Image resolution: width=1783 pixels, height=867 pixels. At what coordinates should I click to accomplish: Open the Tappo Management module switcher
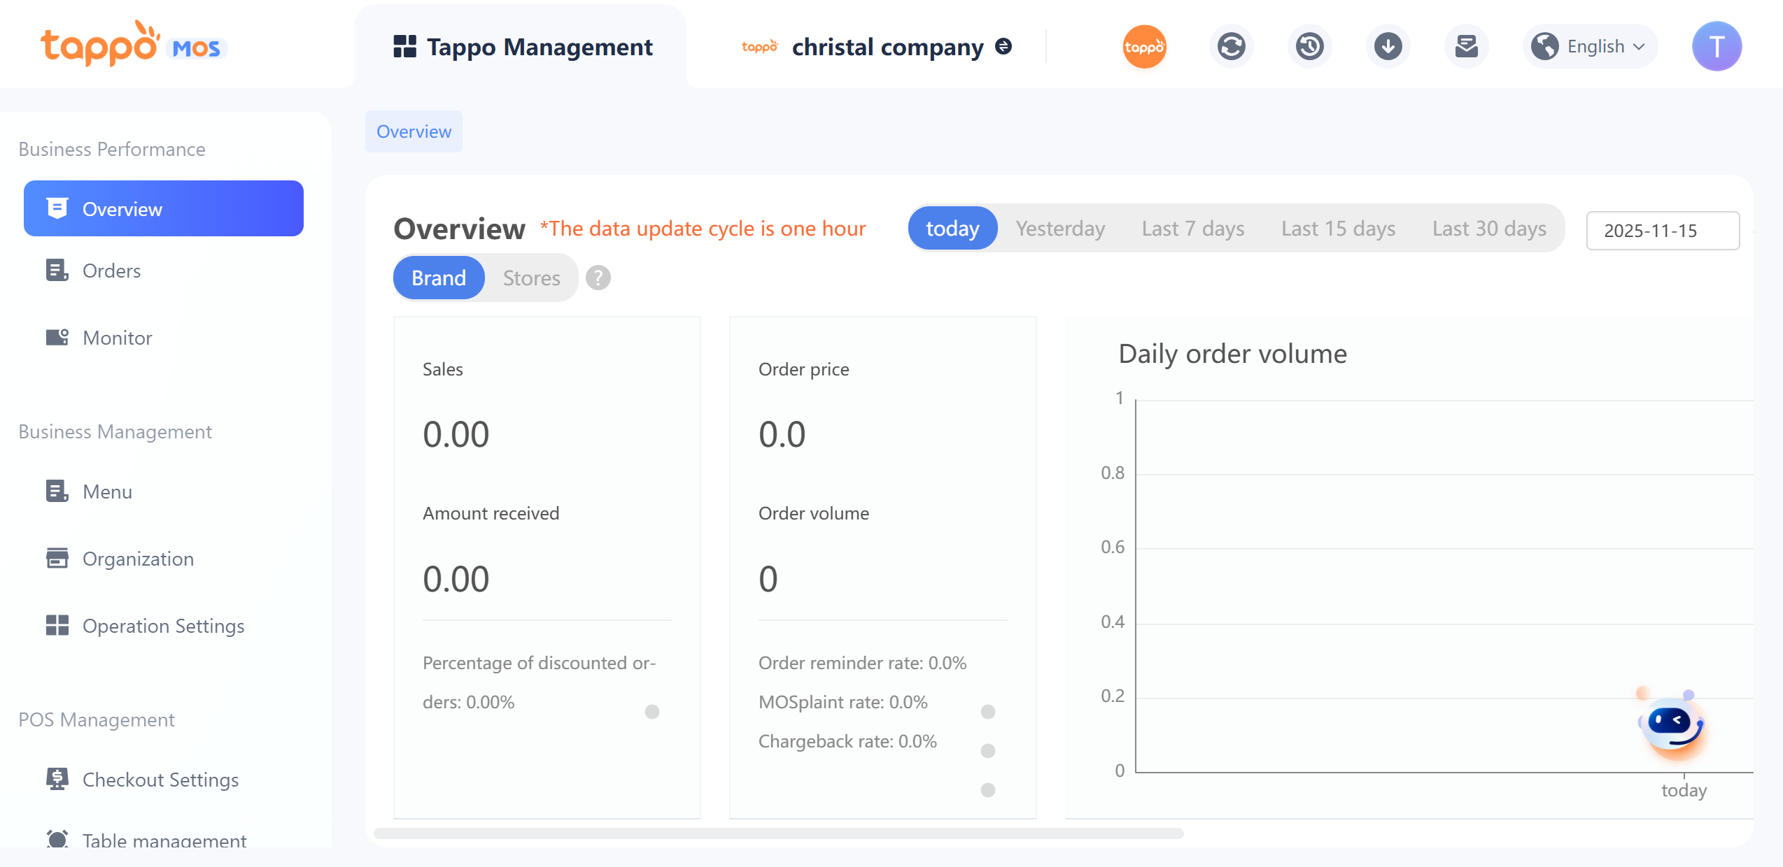coord(522,47)
